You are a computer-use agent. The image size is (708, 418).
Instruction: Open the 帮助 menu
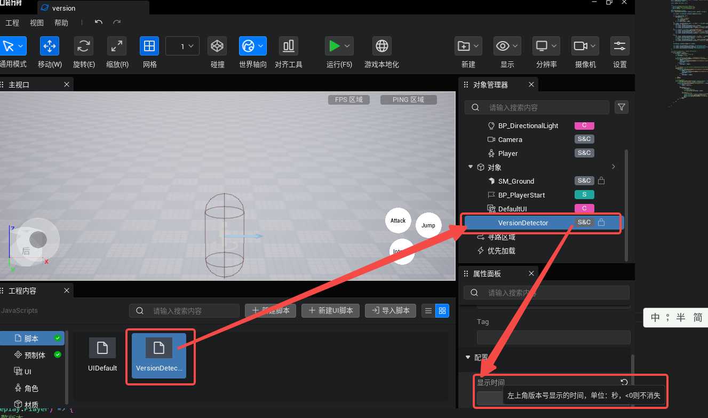(x=61, y=23)
